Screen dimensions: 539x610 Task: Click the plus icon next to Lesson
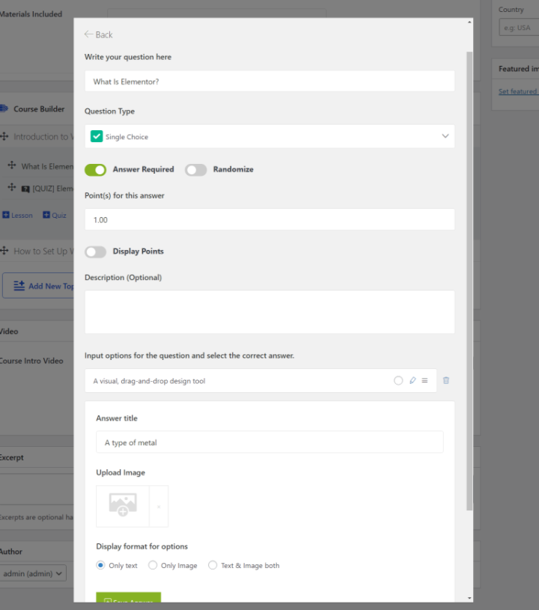tap(6, 215)
